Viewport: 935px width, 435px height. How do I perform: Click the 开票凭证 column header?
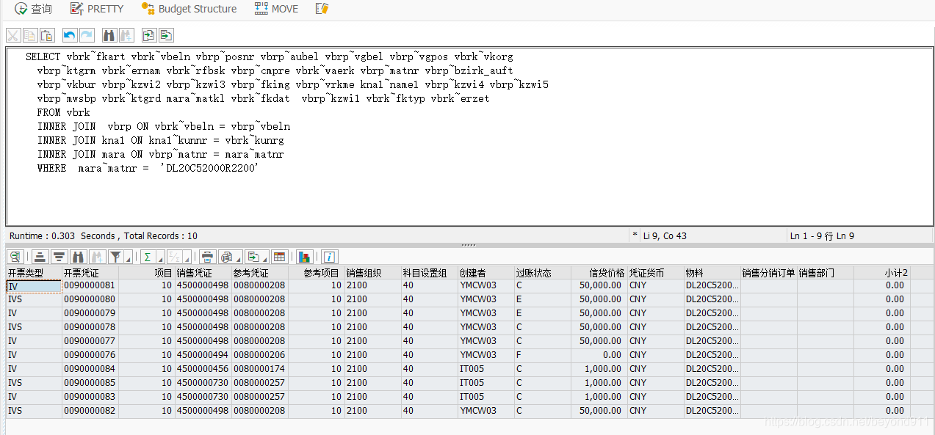(x=90, y=273)
